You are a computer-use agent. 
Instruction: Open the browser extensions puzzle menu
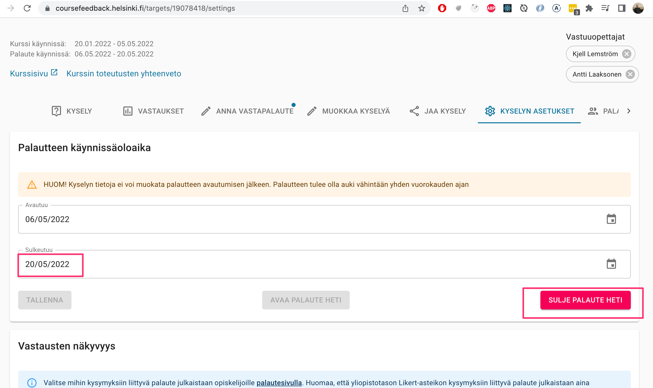coord(589,8)
